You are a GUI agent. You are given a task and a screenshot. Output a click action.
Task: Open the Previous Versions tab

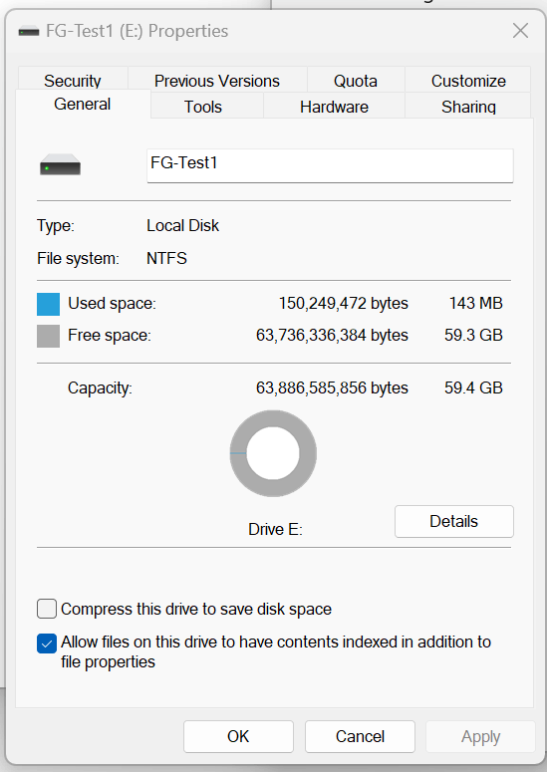click(x=217, y=81)
